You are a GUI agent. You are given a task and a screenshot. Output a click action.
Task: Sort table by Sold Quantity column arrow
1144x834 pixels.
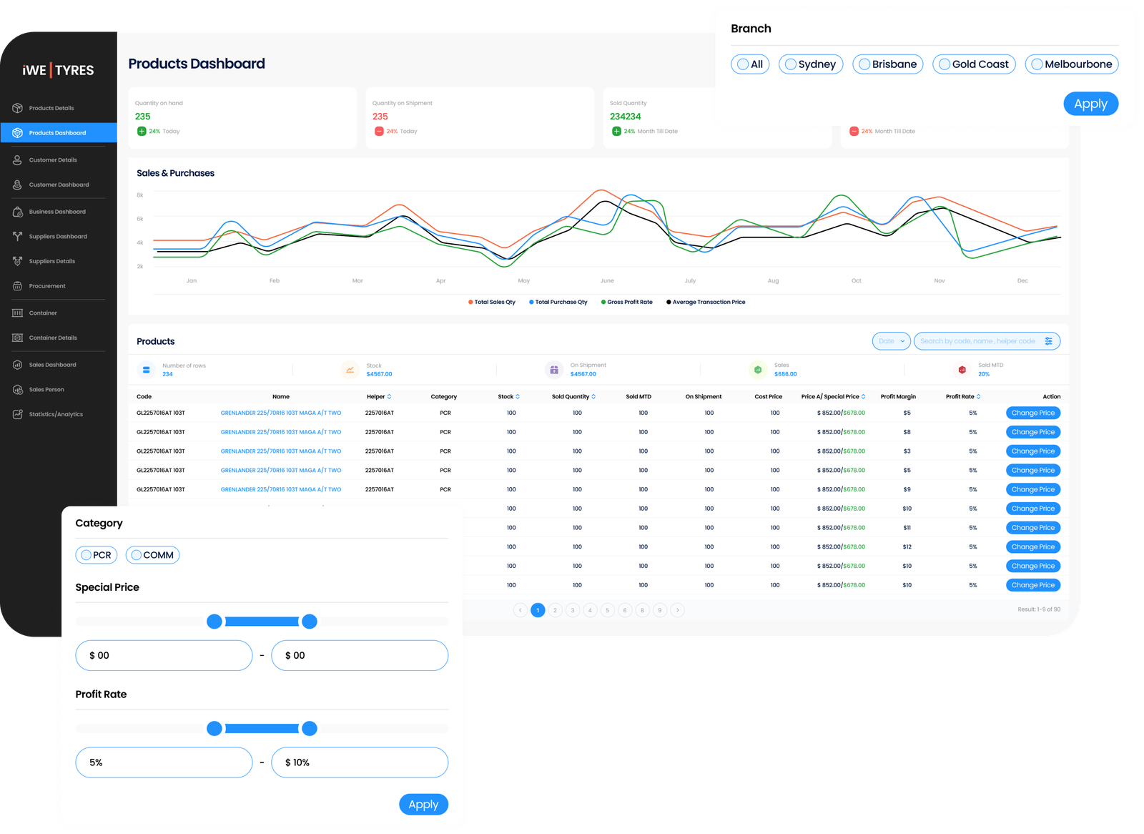coord(593,396)
